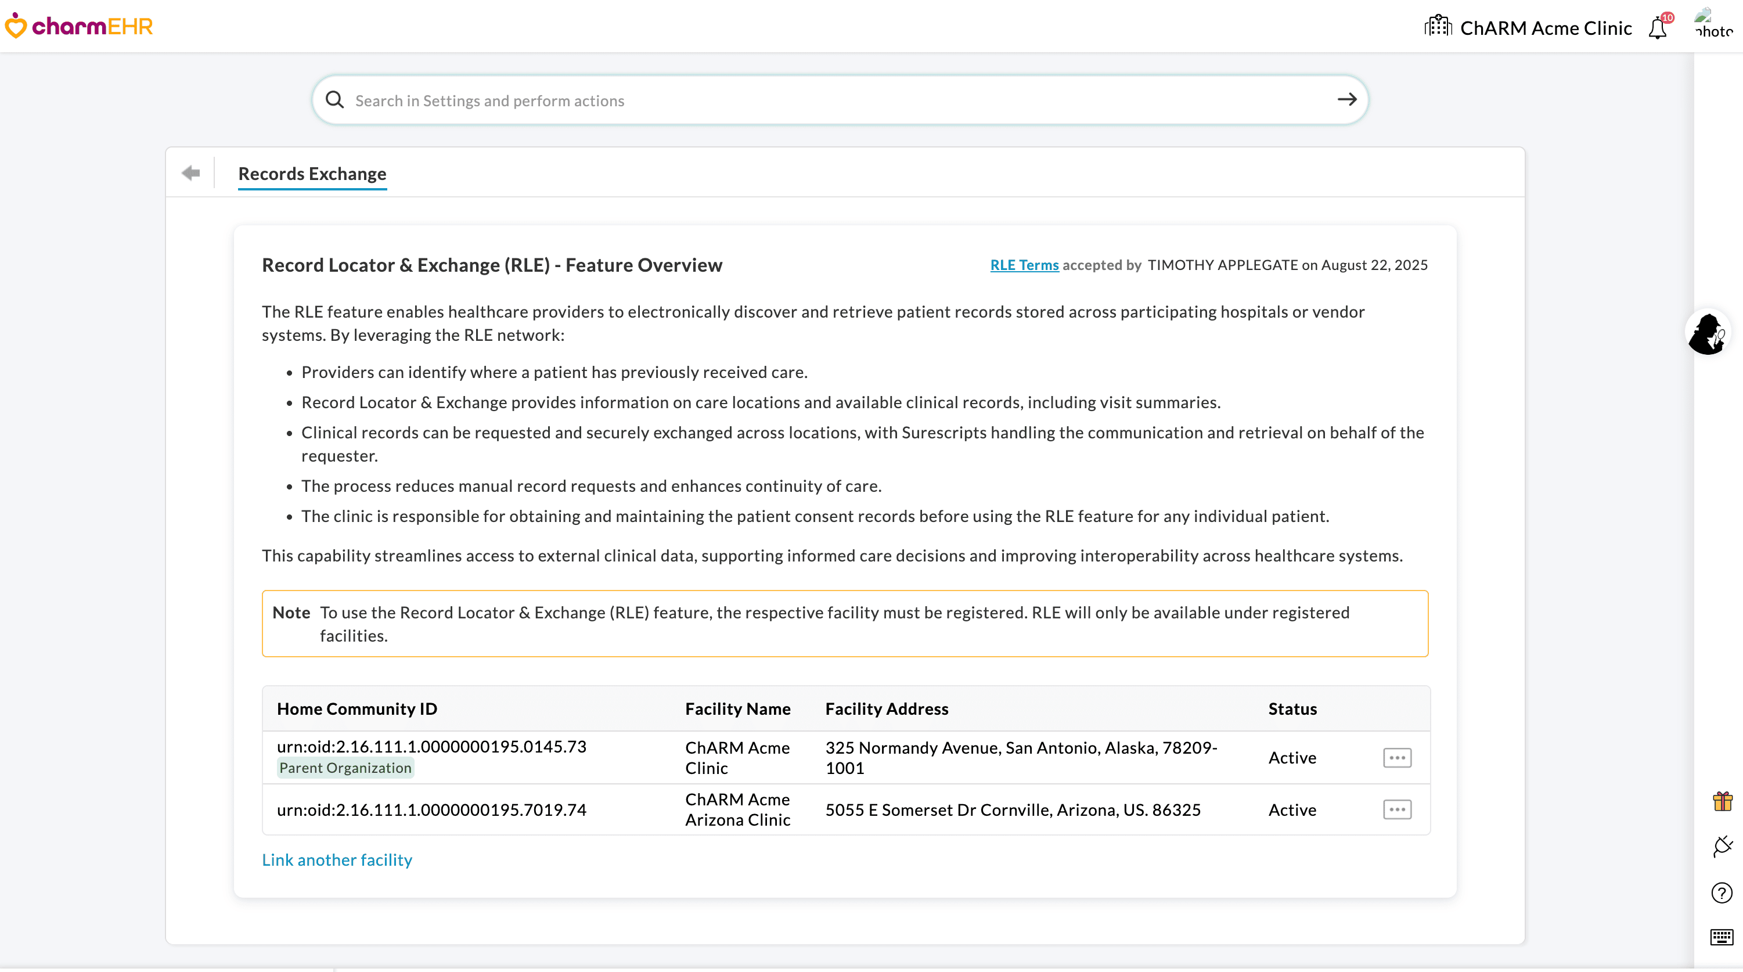
Task: Click the search magnifier icon
Action: tap(334, 100)
